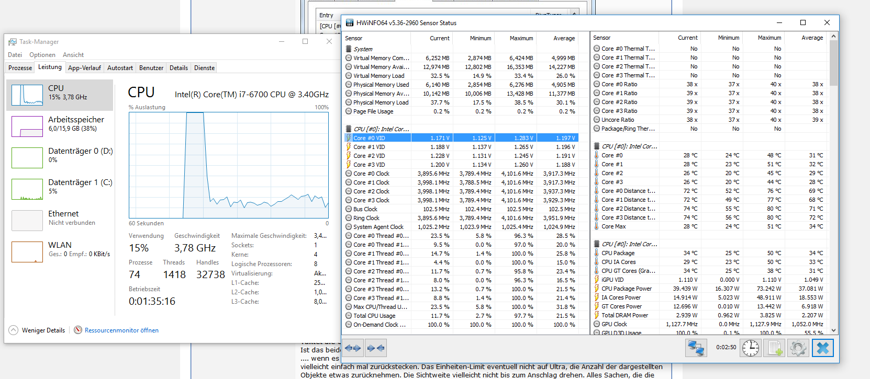Click circle icon of Page File Usage row
This screenshot has width=870, height=379.
tap(349, 111)
